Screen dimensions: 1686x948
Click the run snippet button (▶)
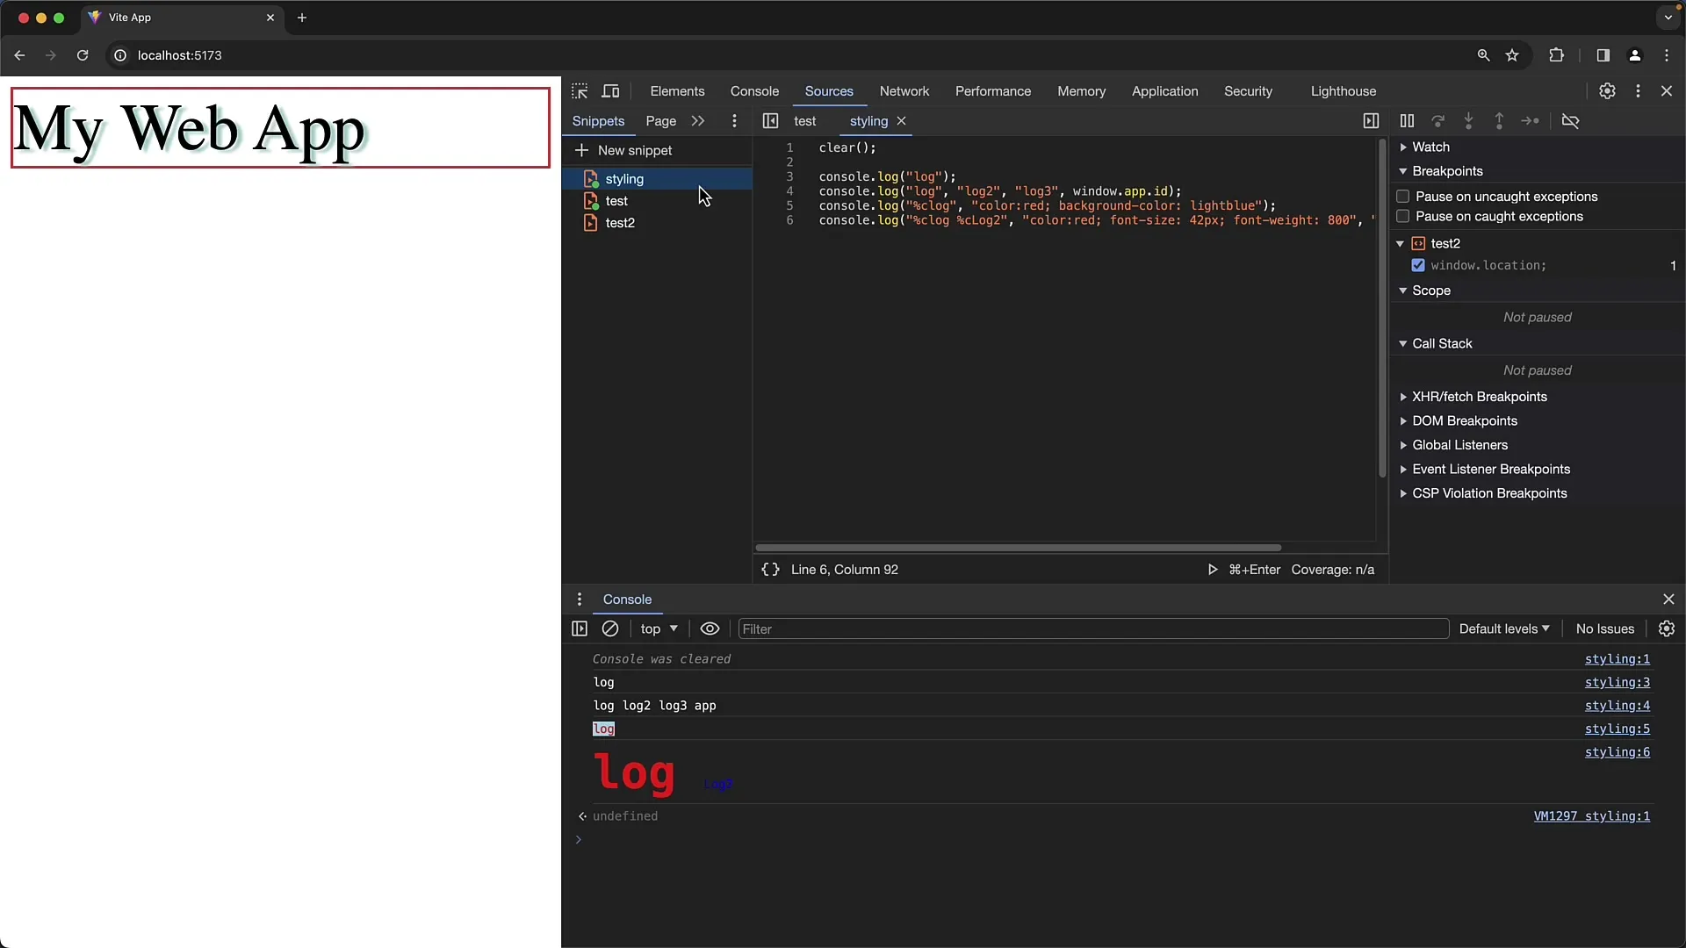(1213, 568)
